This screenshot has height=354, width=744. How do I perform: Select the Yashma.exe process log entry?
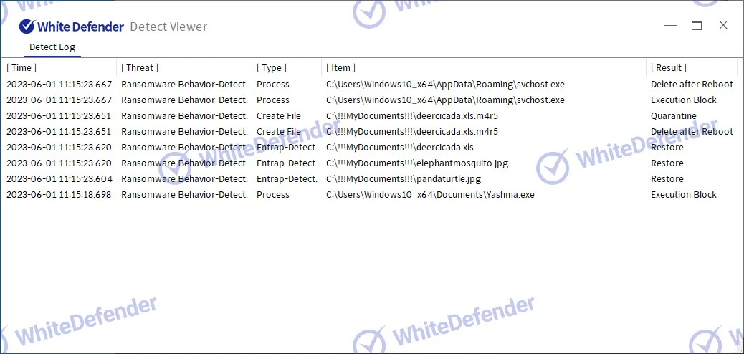click(x=430, y=195)
